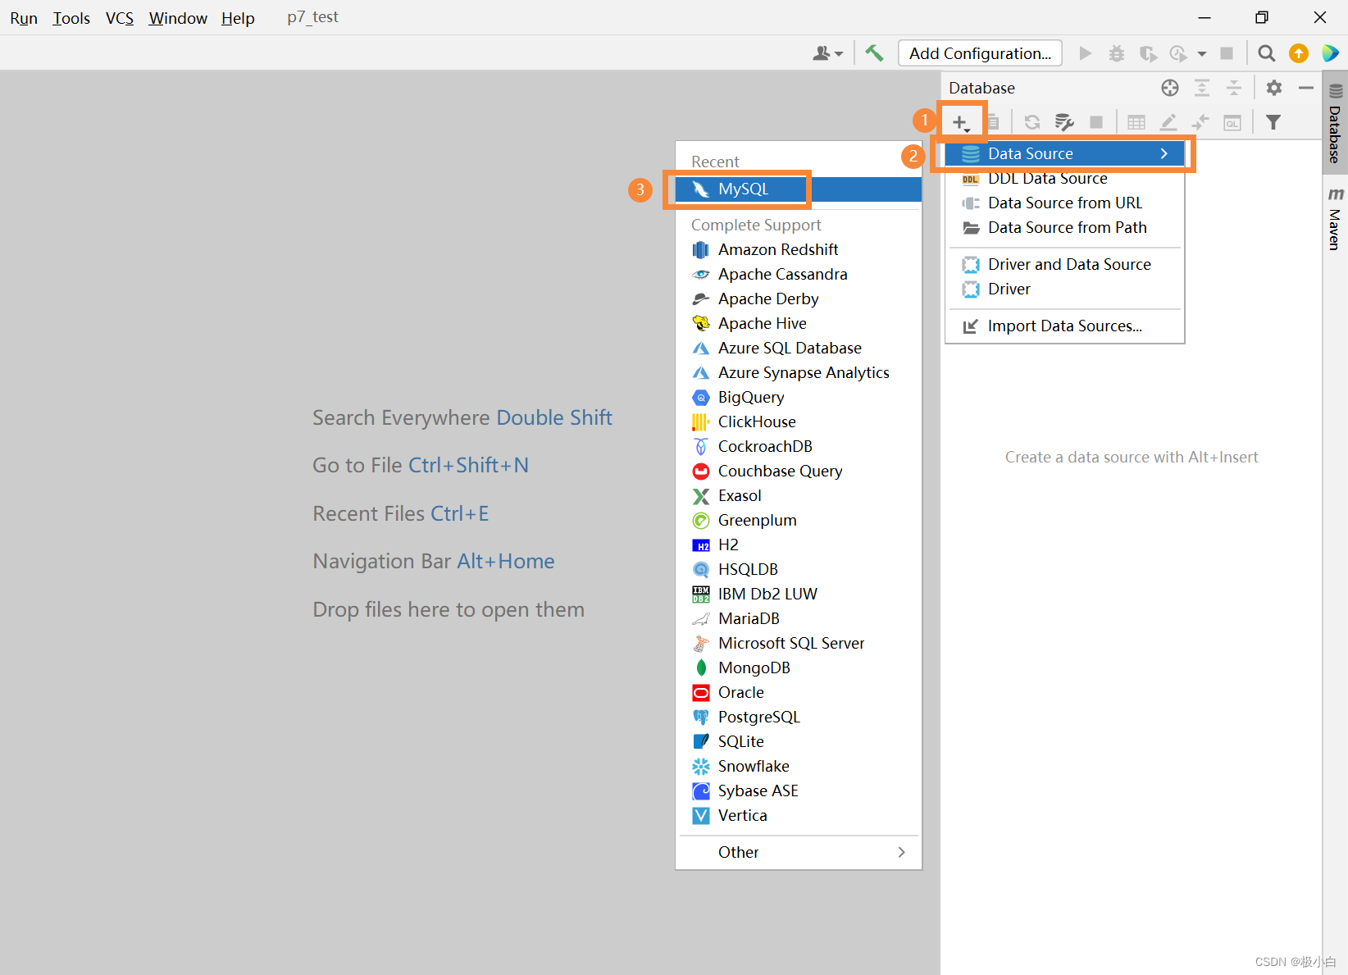Click the plus New icon in Database toolbar
Screen dimensions: 1348x975
[960, 123]
